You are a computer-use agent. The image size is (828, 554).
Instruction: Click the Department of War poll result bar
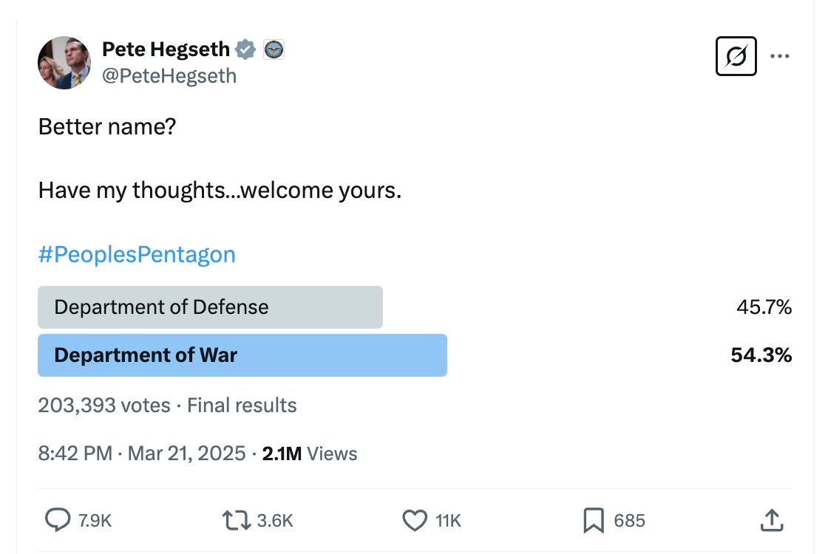[242, 355]
